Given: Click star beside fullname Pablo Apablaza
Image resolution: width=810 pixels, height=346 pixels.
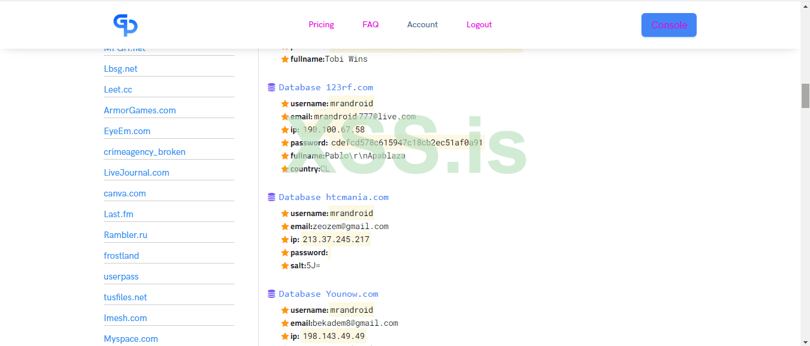Looking at the screenshot, I should [285, 156].
